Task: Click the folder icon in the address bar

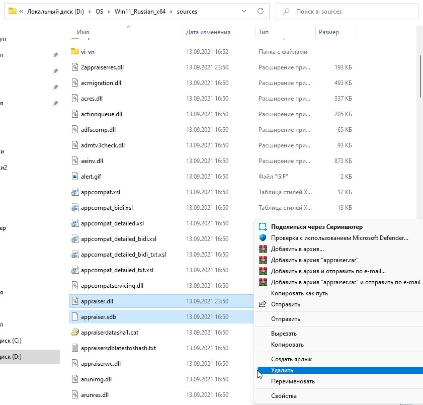Action: coord(13,11)
